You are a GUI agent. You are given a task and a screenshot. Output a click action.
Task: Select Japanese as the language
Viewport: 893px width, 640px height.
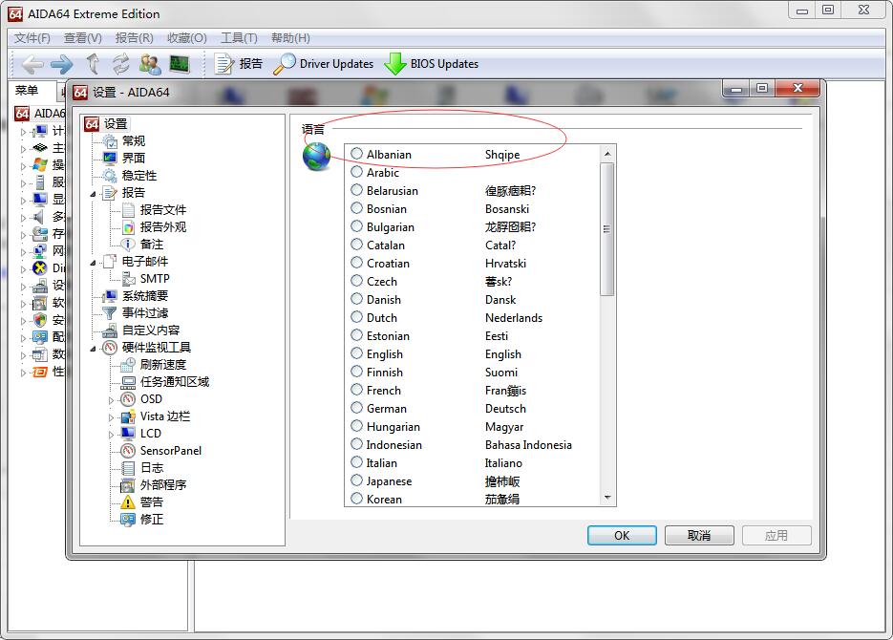(356, 481)
